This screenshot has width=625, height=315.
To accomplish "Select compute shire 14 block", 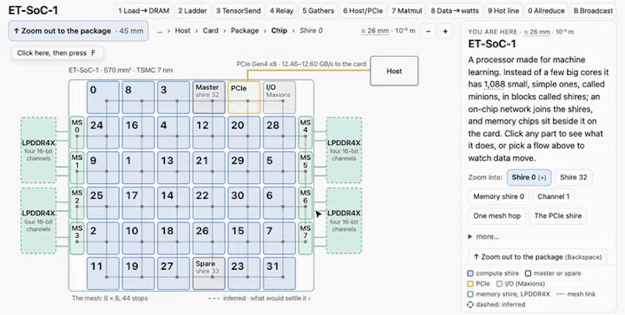I will pos(173,203).
